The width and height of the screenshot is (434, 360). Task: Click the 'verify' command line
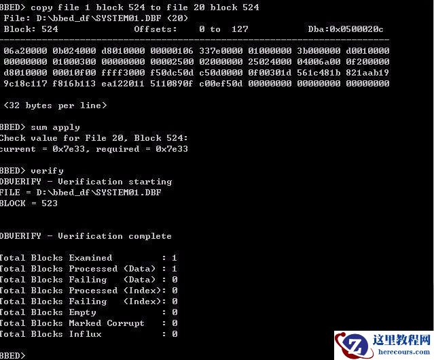click(x=31, y=171)
